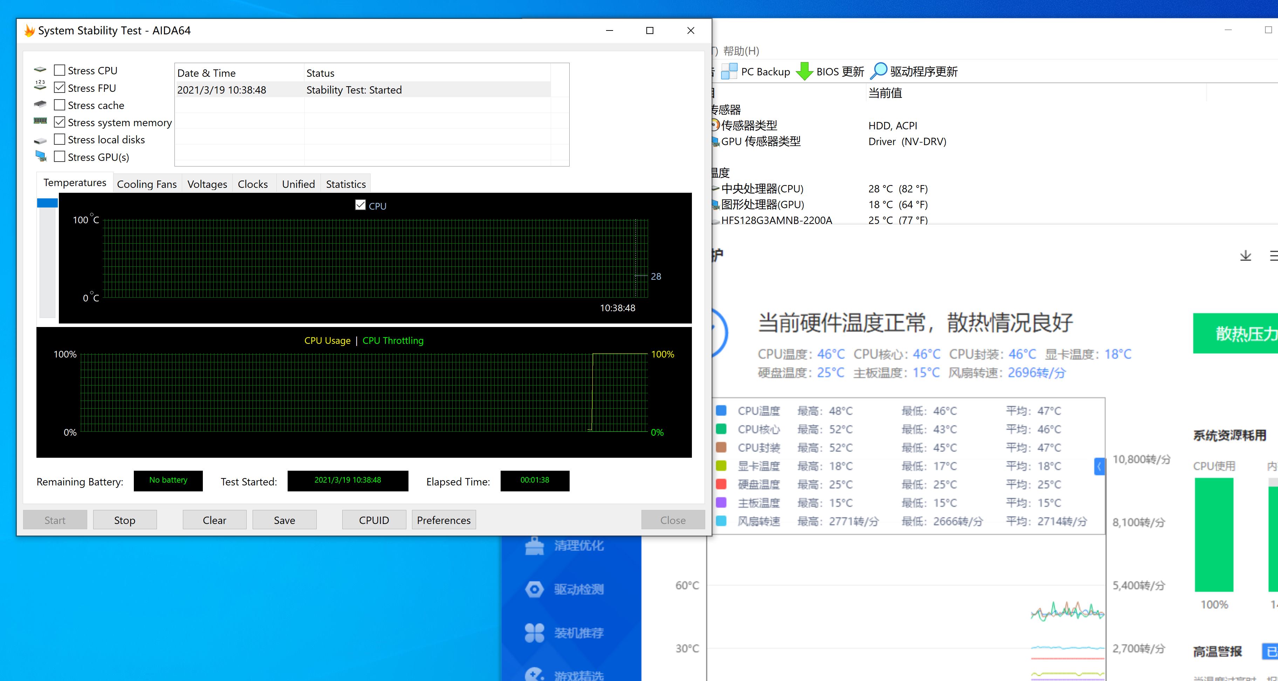
Task: Click the PC Backup icon
Action: click(x=727, y=71)
